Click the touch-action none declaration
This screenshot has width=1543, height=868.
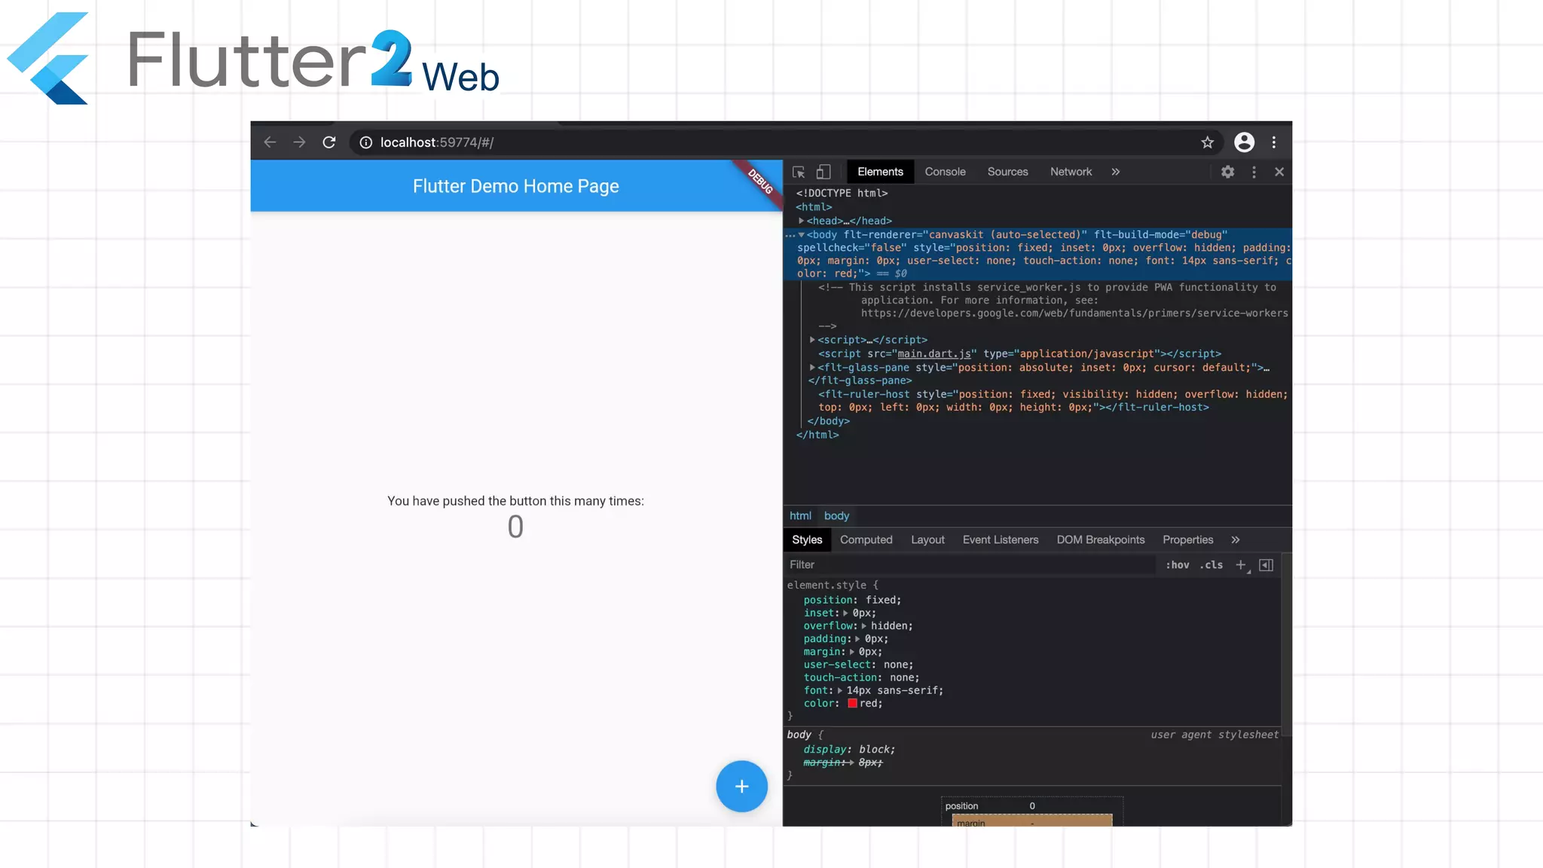coord(861,677)
